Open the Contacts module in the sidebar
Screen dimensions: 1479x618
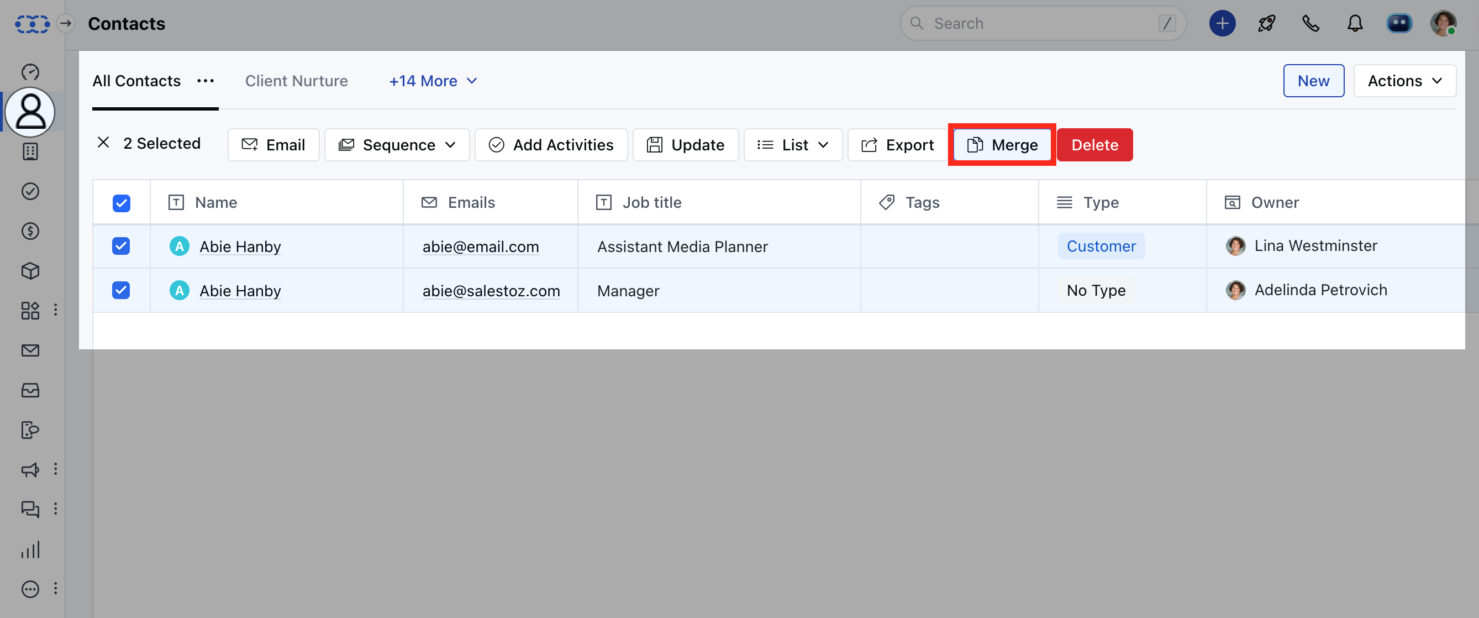coord(30,112)
